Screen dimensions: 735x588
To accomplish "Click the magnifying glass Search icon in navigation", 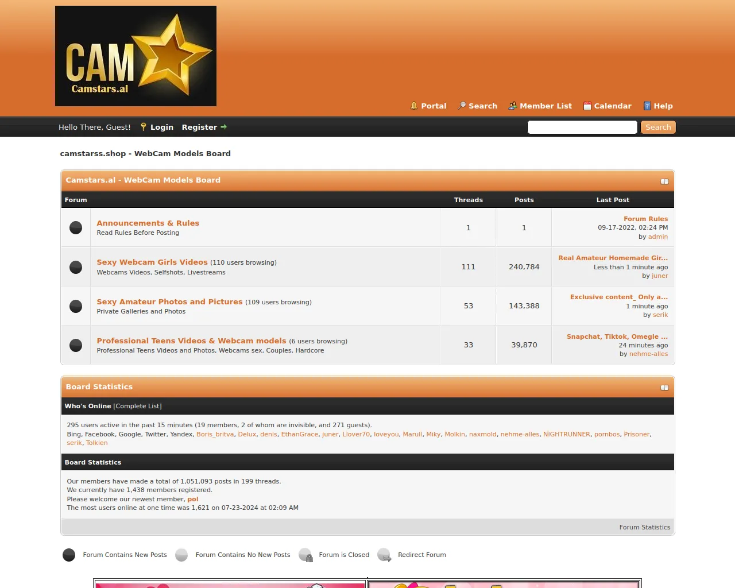I will [462, 106].
